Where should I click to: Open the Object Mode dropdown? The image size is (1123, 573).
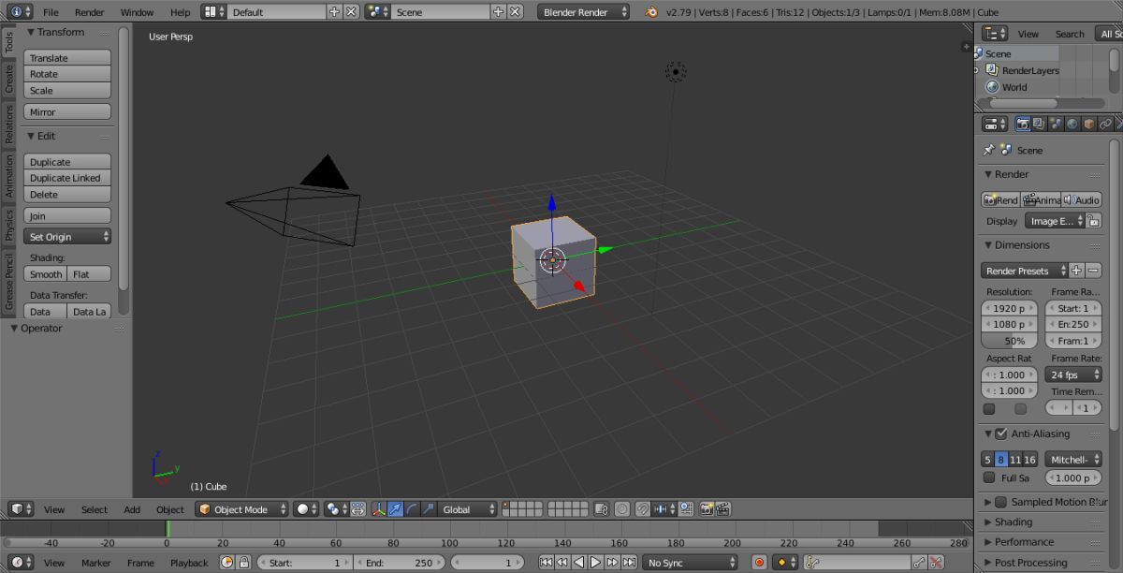click(x=242, y=509)
